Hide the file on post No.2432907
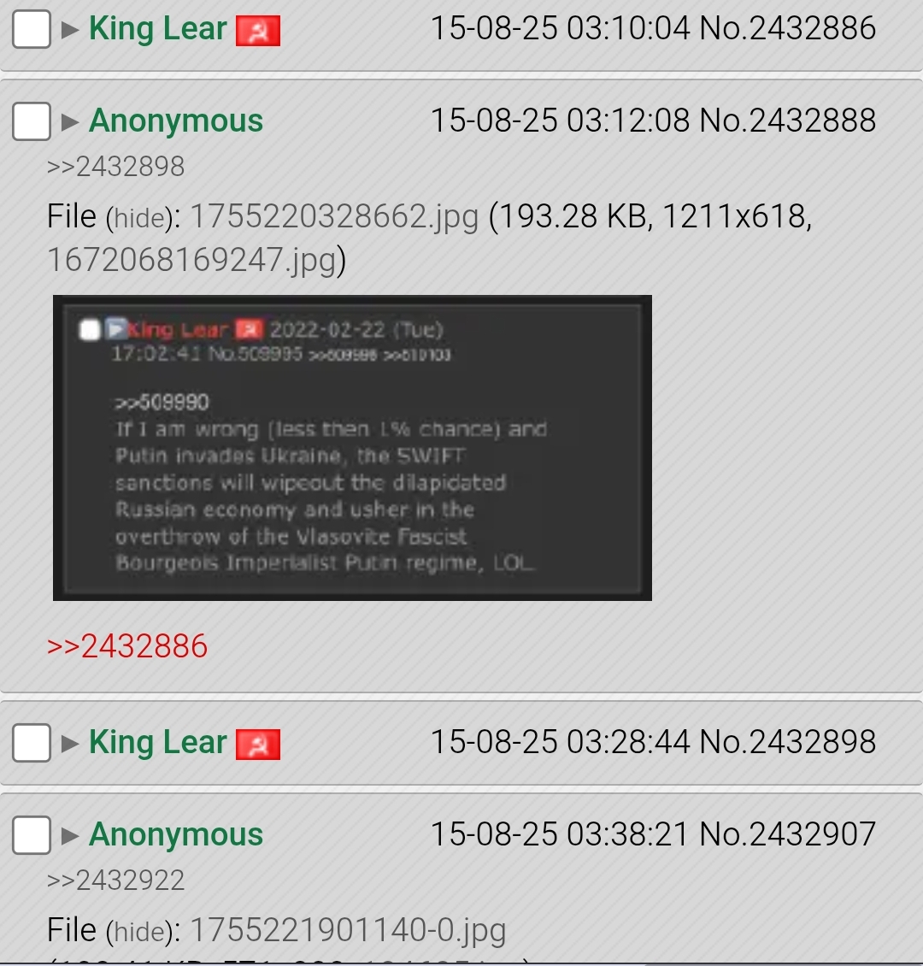Screen dimensions: 923x966 click(139, 932)
